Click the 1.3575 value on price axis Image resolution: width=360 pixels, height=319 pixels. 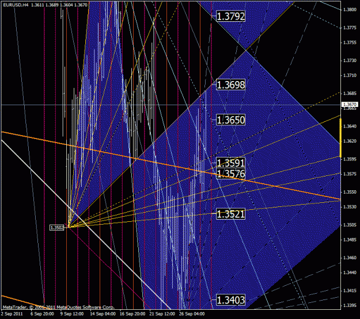coord(350,174)
